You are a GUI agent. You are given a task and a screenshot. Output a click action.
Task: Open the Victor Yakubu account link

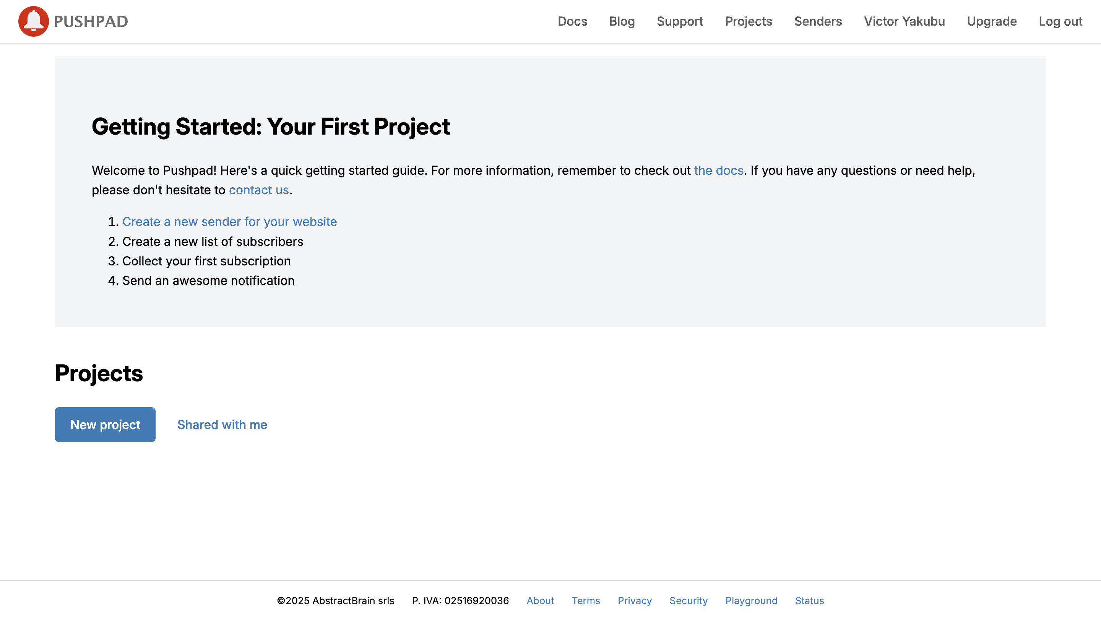[x=905, y=21]
